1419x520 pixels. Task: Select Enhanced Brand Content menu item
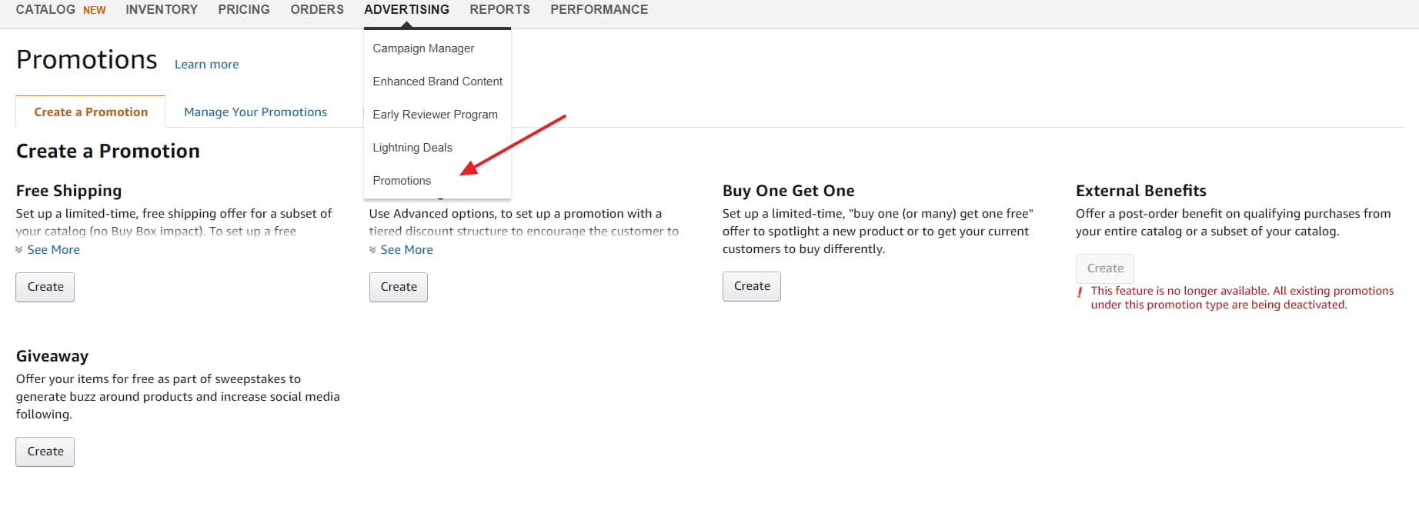point(437,81)
